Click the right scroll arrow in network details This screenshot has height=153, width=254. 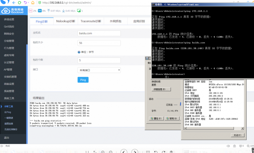[x=242, y=128]
